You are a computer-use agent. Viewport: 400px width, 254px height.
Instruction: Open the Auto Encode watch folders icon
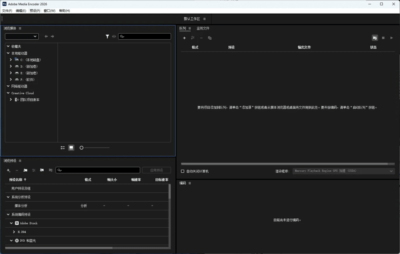[375, 38]
